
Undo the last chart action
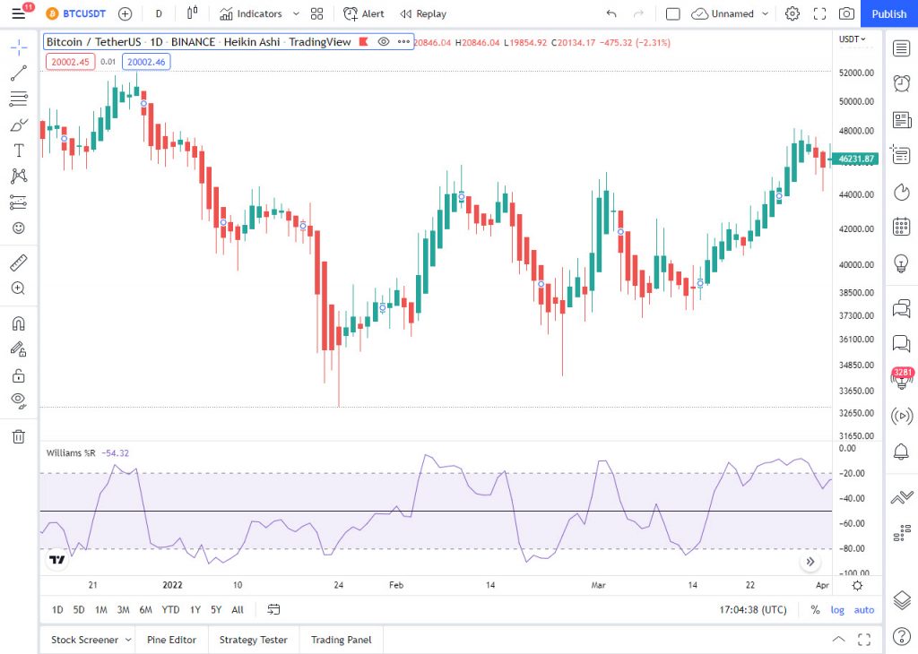(611, 13)
